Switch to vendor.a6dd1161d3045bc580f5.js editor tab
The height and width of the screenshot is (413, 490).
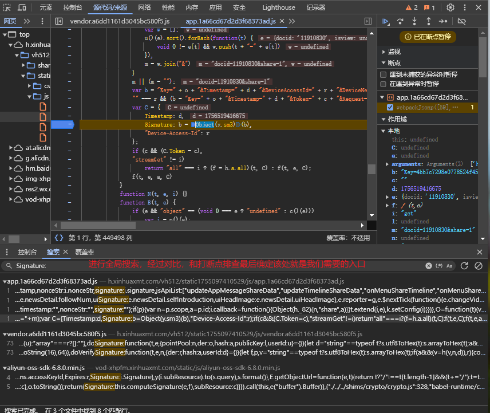point(120,21)
